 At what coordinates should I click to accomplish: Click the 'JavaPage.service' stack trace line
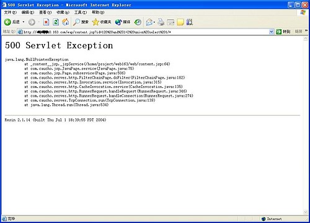point(79,69)
